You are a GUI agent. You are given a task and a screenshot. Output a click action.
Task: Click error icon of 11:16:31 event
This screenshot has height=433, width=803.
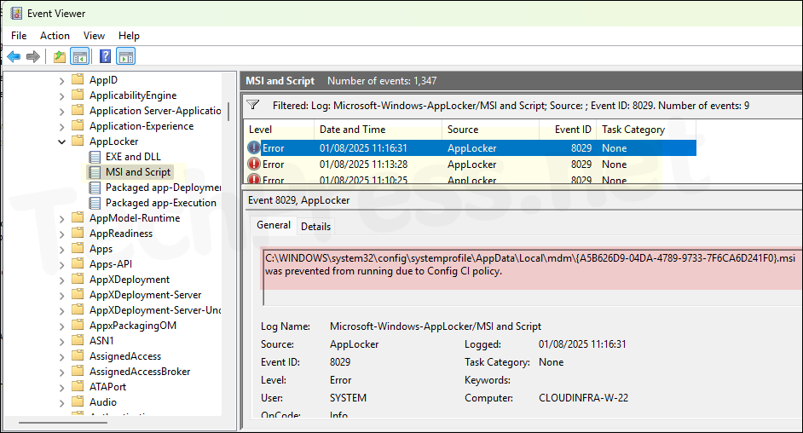(253, 148)
